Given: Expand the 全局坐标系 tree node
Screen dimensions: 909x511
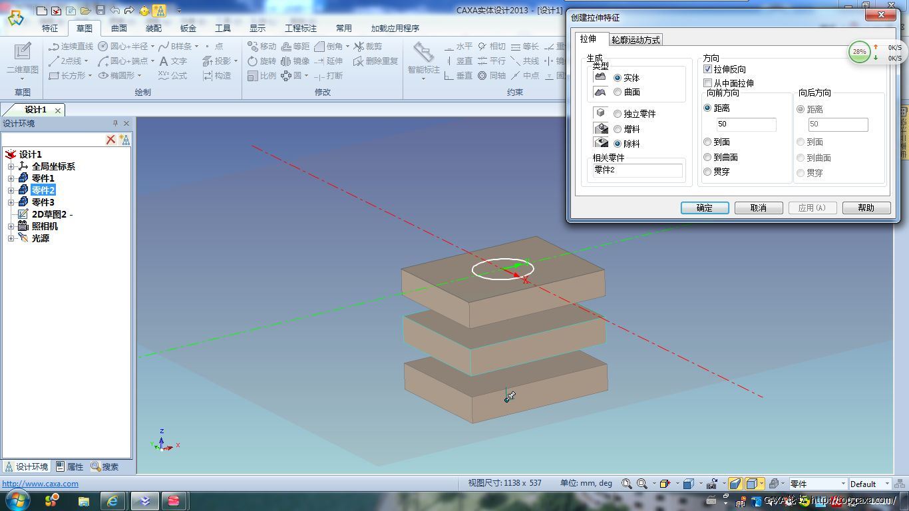Looking at the screenshot, I should (x=11, y=166).
